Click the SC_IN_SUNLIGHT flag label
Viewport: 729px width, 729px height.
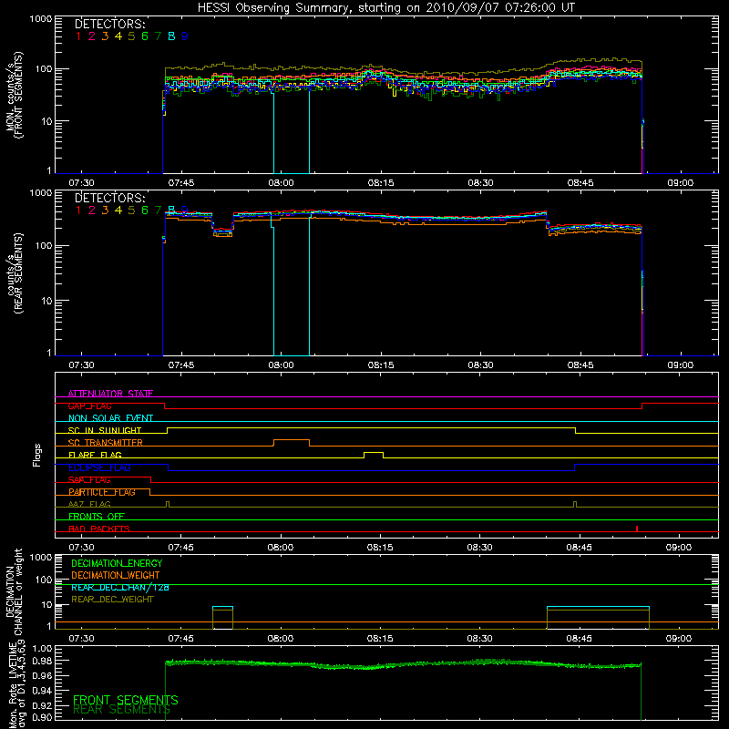tap(105, 430)
